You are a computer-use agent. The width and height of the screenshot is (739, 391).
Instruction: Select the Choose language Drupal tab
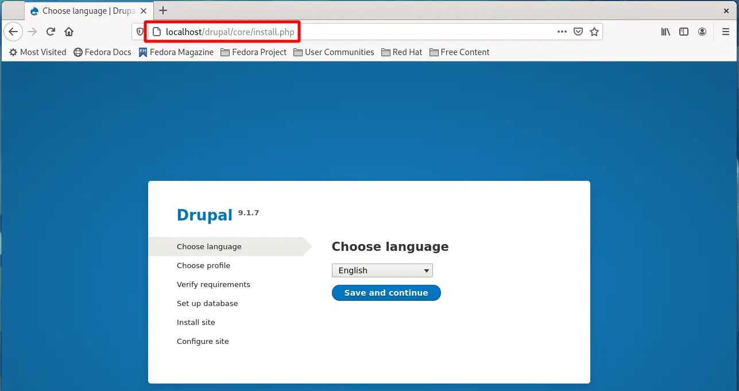click(x=89, y=11)
